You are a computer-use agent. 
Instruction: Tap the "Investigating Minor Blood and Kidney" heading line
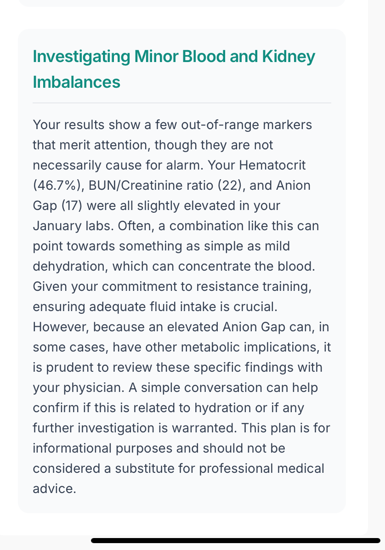point(174,57)
